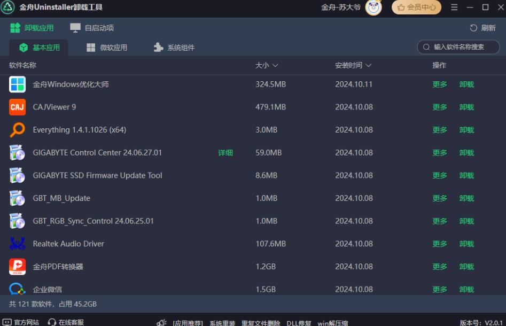Open the hamburger menu icon
The height and width of the screenshot is (326, 506).
click(454, 7)
